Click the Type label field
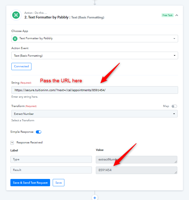Image resolution: width=189 pixels, height=200 pixels. 51,159
